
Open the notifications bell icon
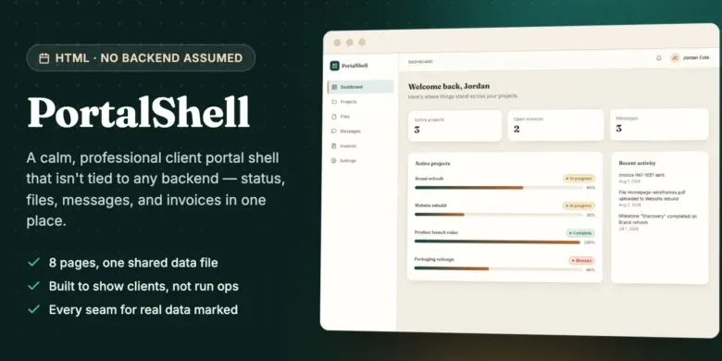point(659,58)
